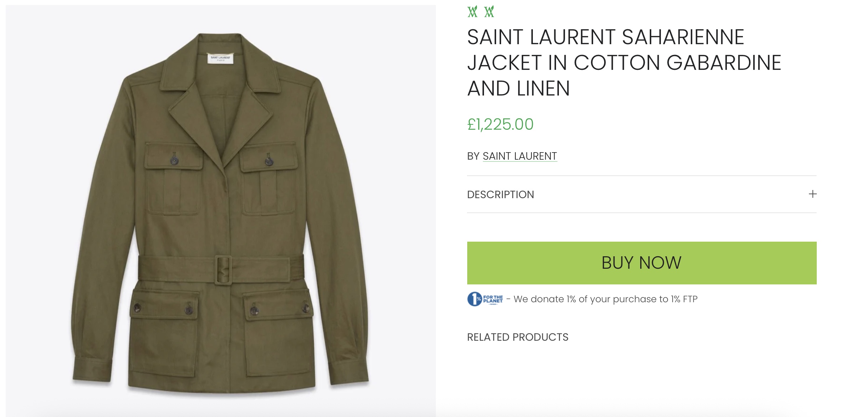Click the jacket's left sleeve cuff
The width and height of the screenshot is (846, 417).
pyautogui.click(x=92, y=369)
